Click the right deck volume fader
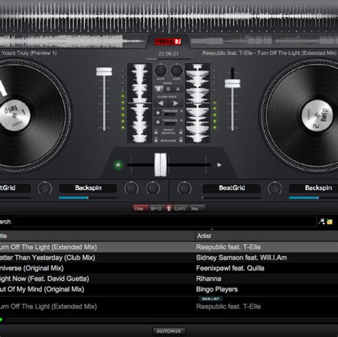Image resolution: width=338 pixels, height=337 pixels. point(232,83)
